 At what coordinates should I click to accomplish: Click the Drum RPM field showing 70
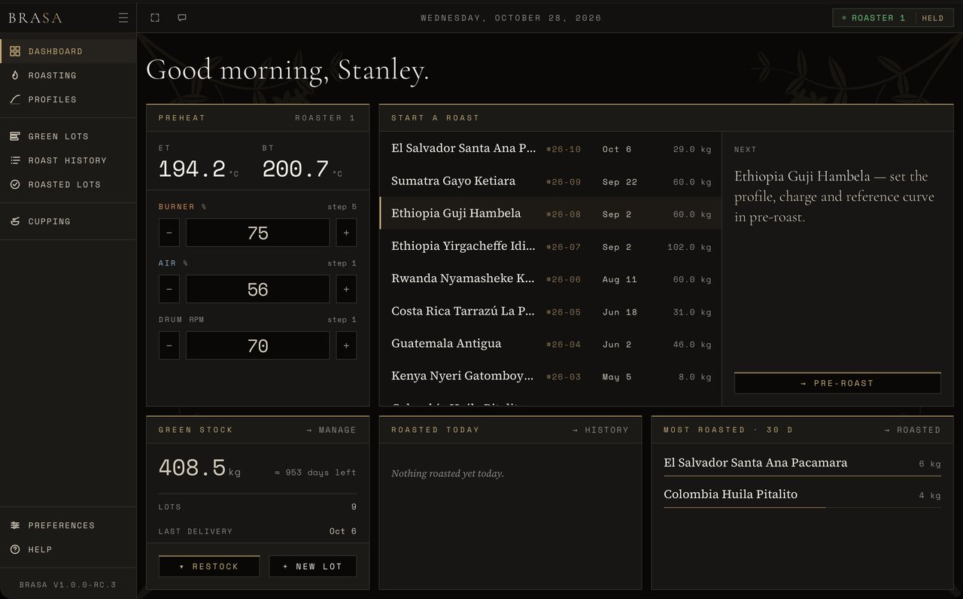(257, 345)
